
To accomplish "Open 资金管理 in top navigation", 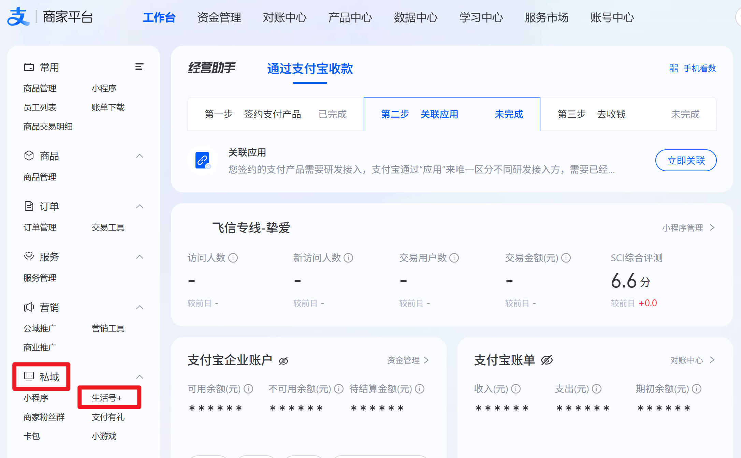I will click(219, 17).
